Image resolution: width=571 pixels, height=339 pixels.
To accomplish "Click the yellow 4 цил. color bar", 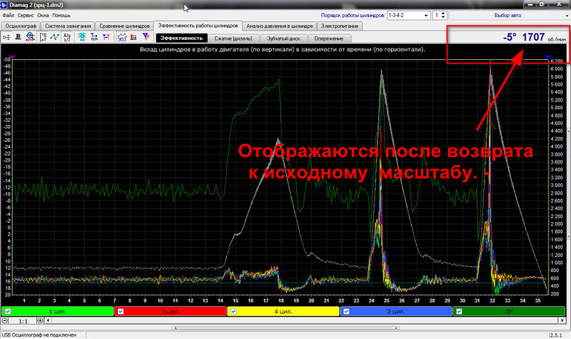I will pos(283,311).
